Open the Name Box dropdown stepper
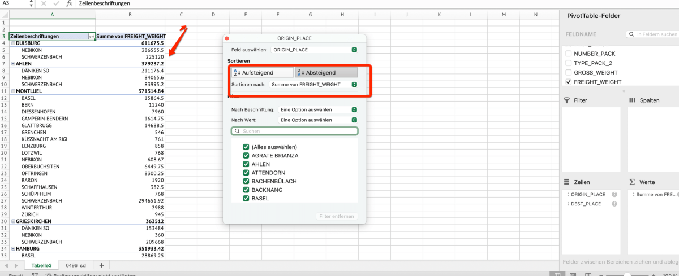The width and height of the screenshot is (679, 276). click(x=32, y=3)
